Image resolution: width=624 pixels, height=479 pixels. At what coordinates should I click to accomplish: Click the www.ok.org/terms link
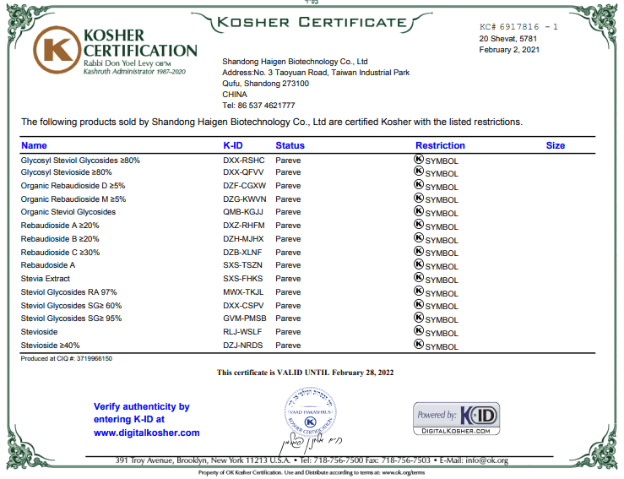403,472
